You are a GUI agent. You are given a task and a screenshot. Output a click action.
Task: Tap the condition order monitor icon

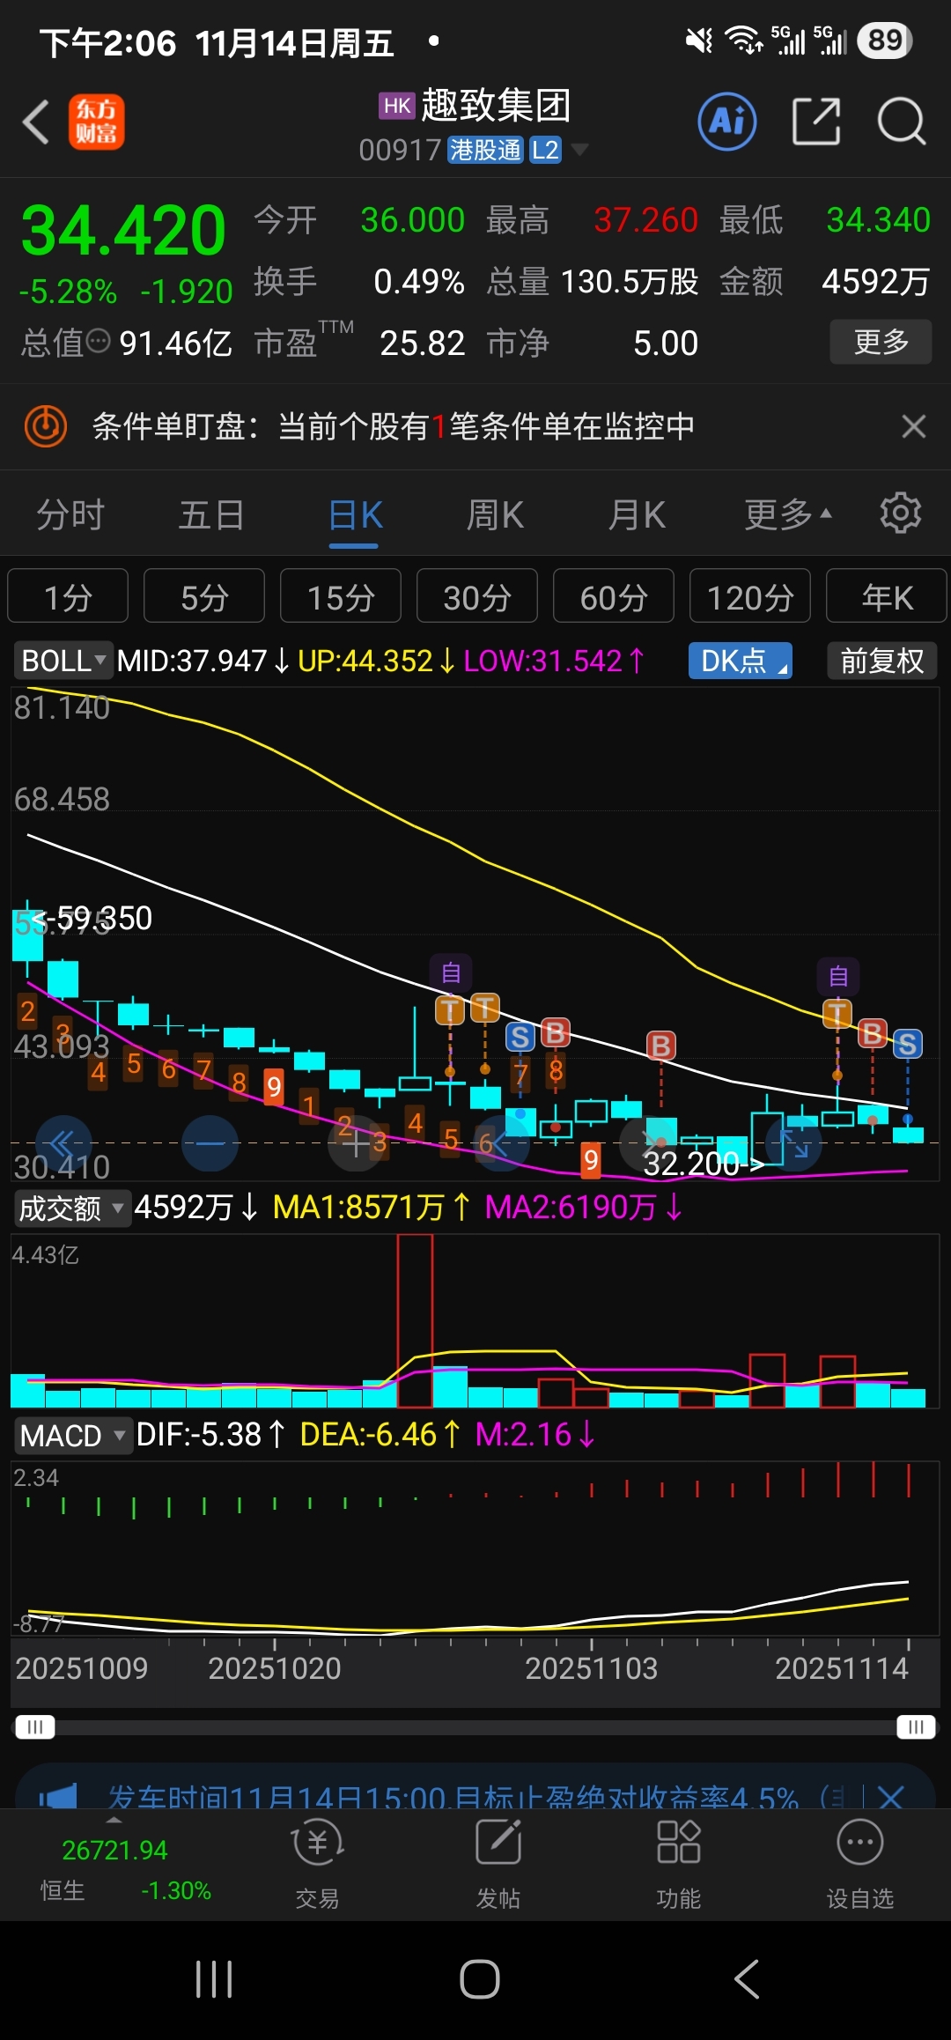click(46, 426)
